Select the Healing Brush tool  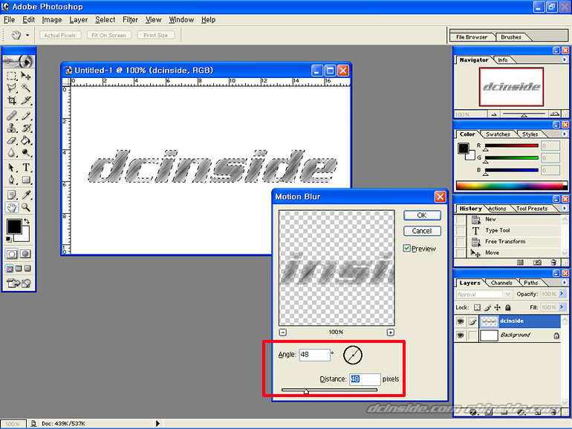12,116
